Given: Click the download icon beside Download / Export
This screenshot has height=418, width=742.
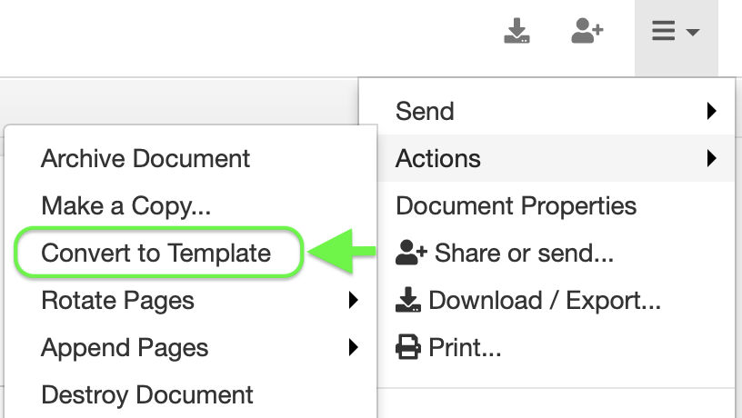Looking at the screenshot, I should click(409, 300).
